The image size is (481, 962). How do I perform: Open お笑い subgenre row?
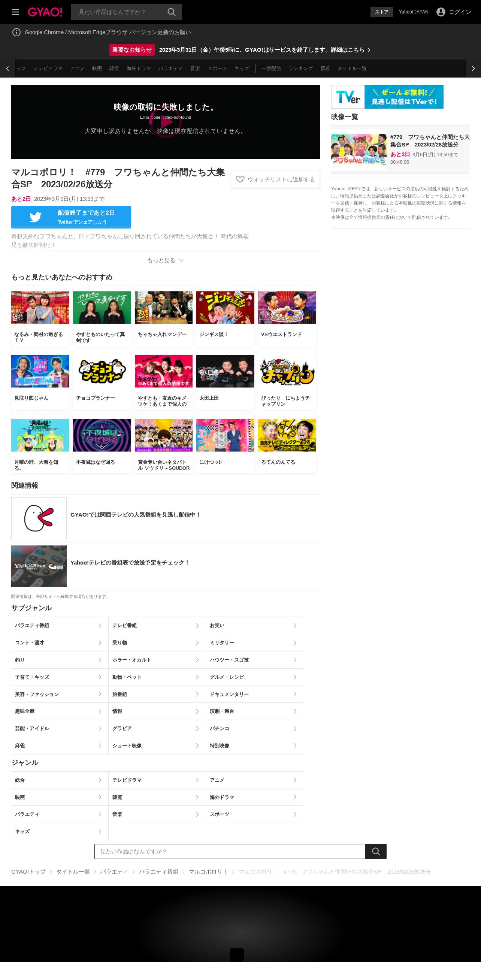point(255,626)
